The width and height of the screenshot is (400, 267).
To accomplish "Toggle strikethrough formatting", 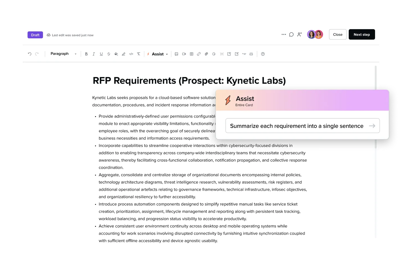I will (x=109, y=54).
